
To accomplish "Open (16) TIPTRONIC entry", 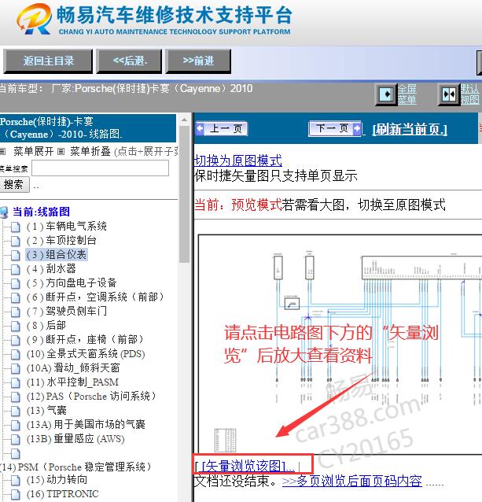I will click(x=62, y=493).
